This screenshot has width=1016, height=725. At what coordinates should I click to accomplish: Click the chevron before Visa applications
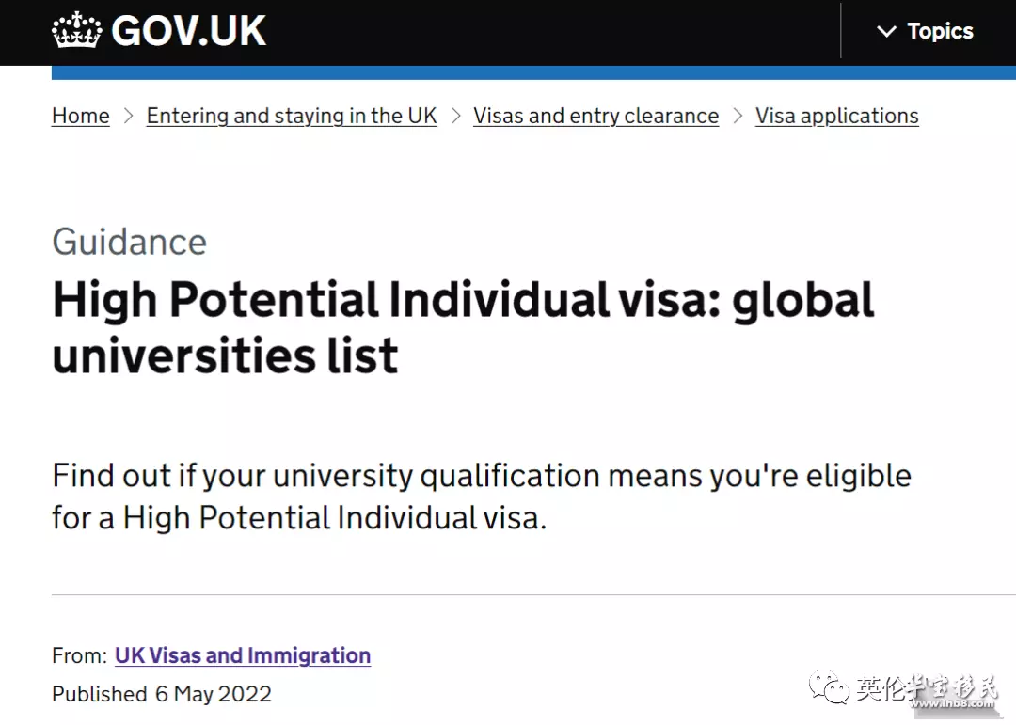(738, 117)
